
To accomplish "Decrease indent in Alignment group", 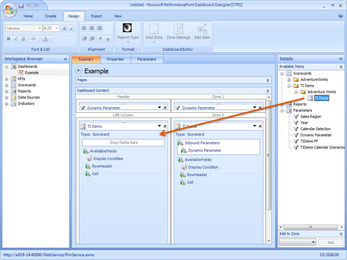I will click(84, 39).
